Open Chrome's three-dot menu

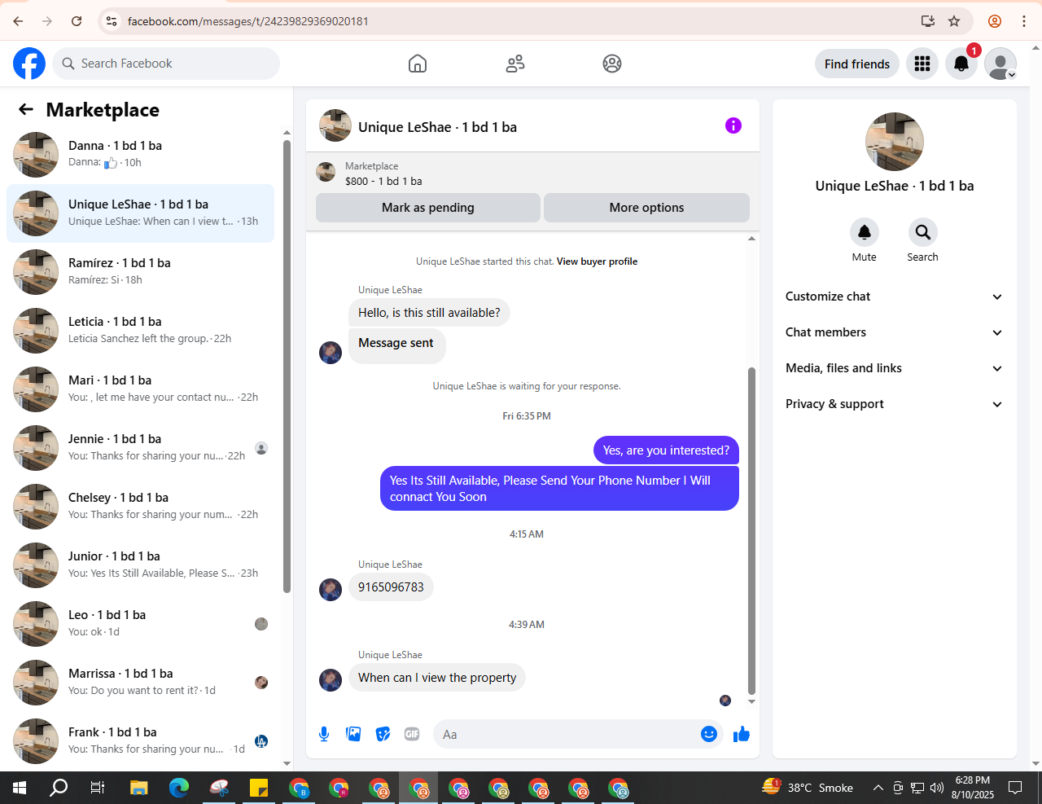coord(1024,21)
